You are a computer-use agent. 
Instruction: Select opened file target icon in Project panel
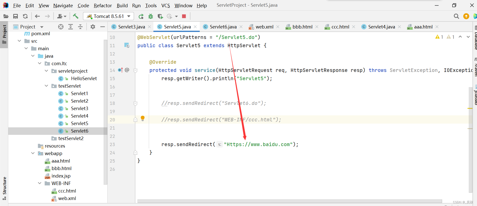[x=61, y=27]
